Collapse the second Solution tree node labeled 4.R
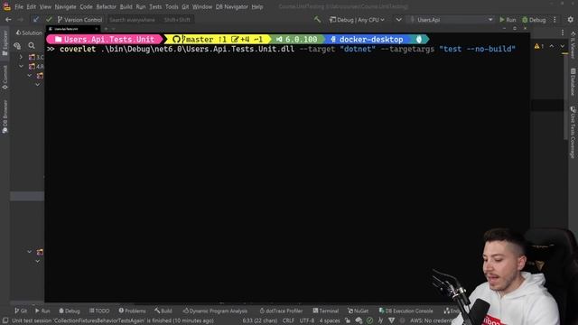 click(x=21, y=66)
